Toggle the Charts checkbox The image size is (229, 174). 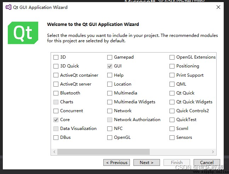point(56,102)
